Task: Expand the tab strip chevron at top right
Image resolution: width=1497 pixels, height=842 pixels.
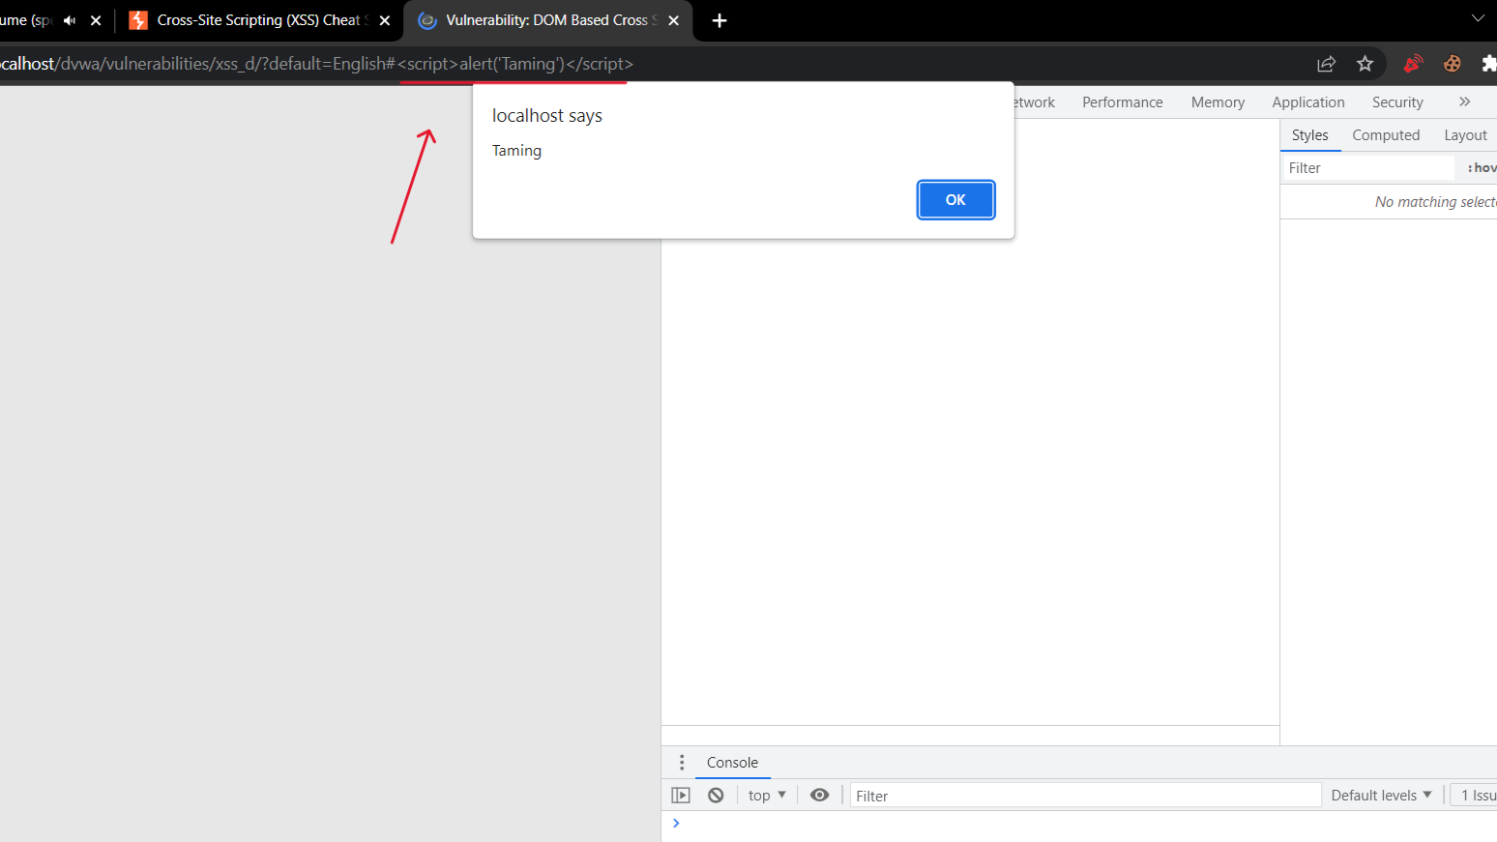Action: click(x=1477, y=17)
